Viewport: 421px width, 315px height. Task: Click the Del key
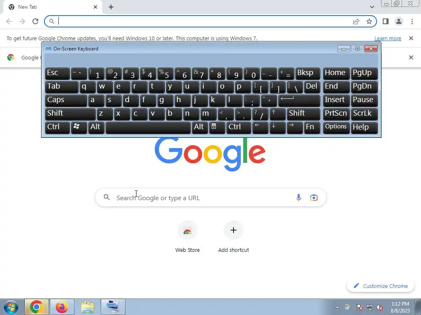[312, 87]
